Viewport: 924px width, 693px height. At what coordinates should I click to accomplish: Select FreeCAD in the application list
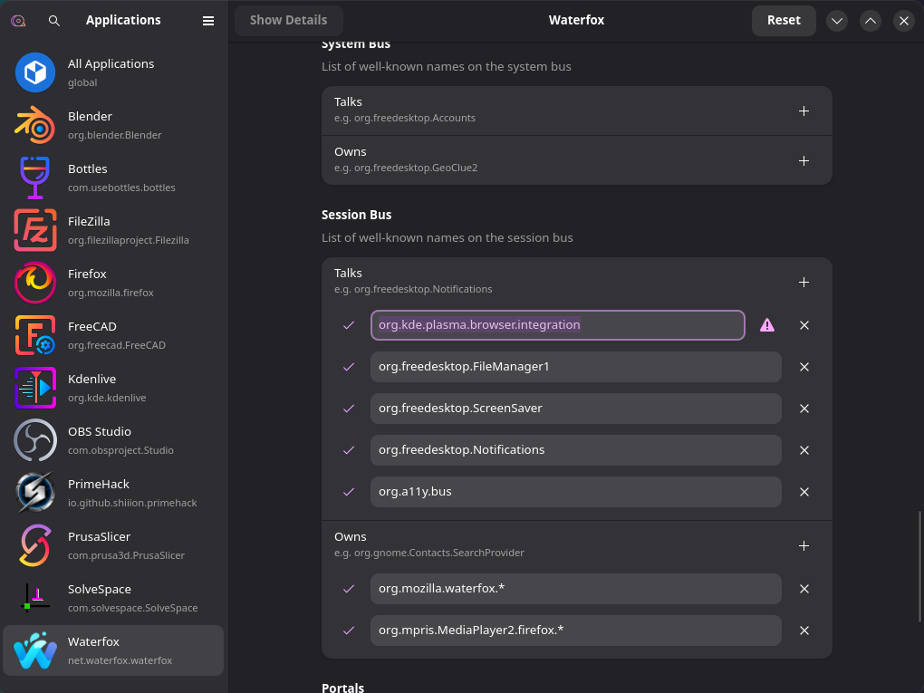click(x=113, y=335)
